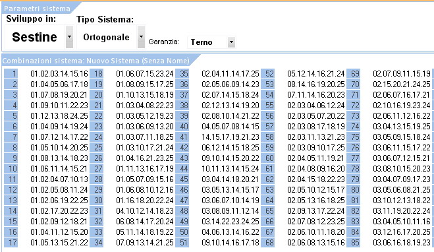Select combination 02.12.13.14.19.20
This screenshot has height=252, width=434.
(x=231, y=106)
